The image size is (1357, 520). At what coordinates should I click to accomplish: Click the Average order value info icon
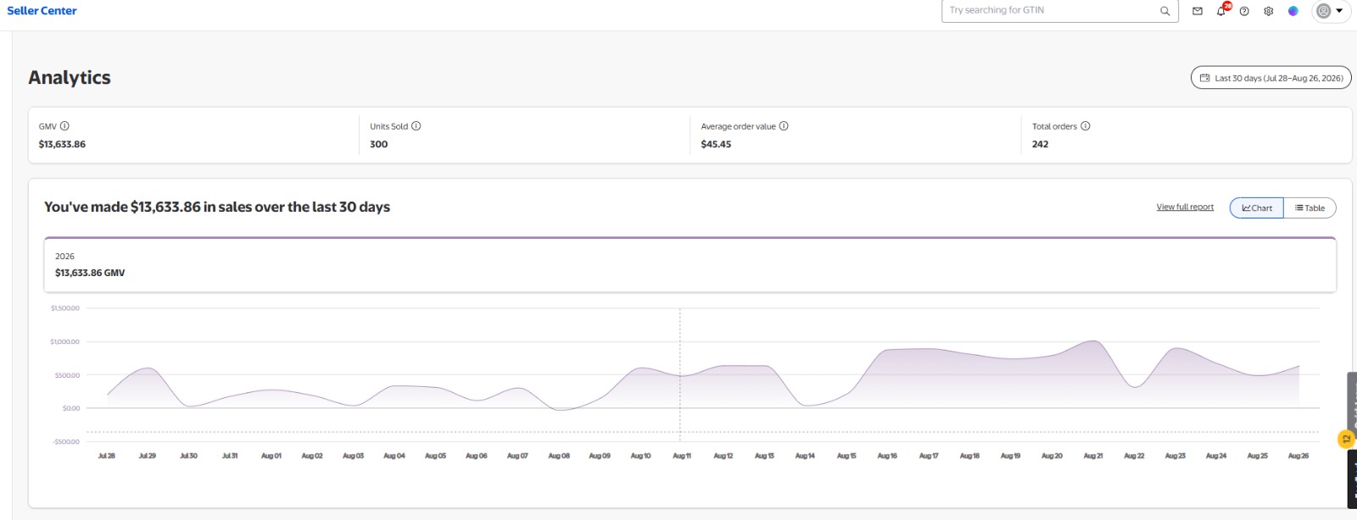[784, 126]
